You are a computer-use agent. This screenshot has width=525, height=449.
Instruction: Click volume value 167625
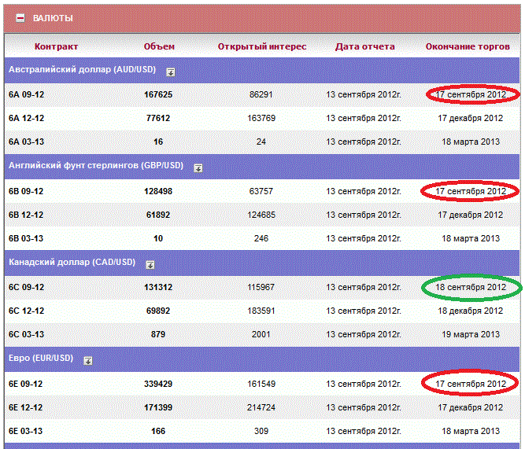158,94
